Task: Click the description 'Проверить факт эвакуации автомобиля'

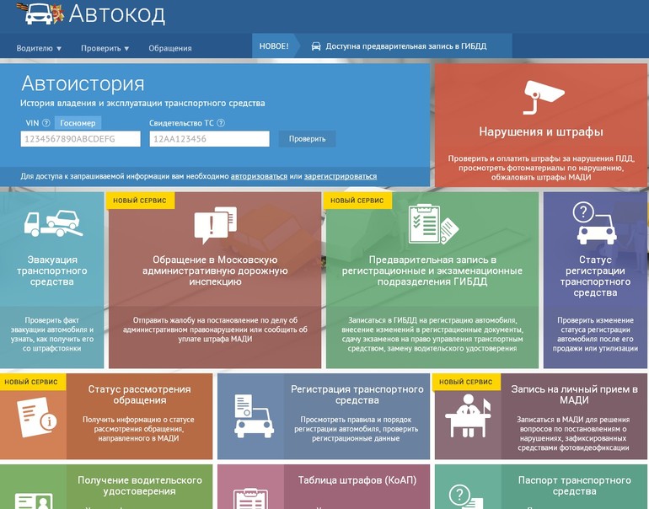Action: click(52, 335)
